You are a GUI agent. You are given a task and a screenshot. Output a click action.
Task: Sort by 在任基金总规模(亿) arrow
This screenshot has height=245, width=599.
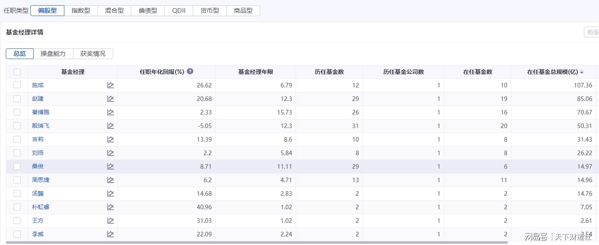(582, 72)
